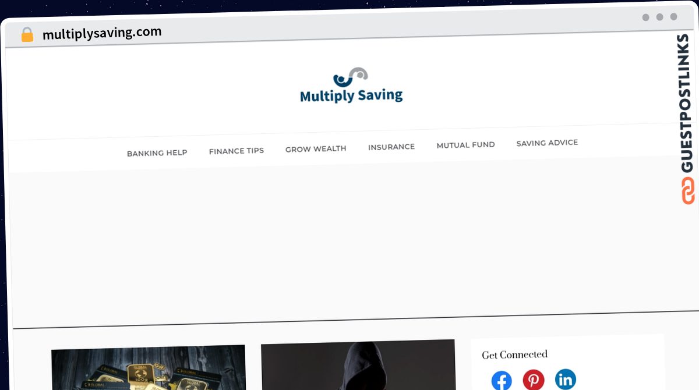Open the hooded figure article thumbnail
699x390 pixels.
coord(358,365)
